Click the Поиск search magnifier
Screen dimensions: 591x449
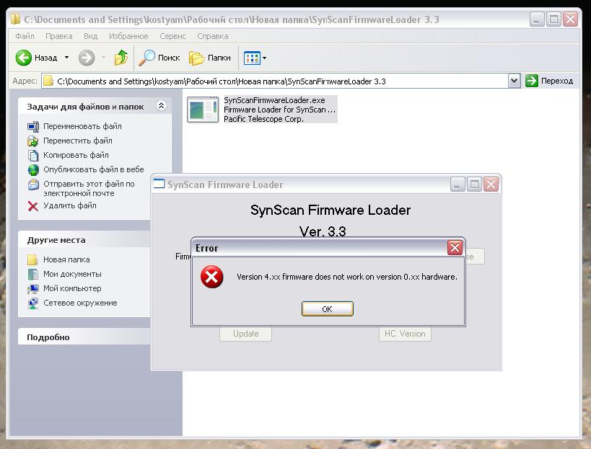tap(146, 58)
